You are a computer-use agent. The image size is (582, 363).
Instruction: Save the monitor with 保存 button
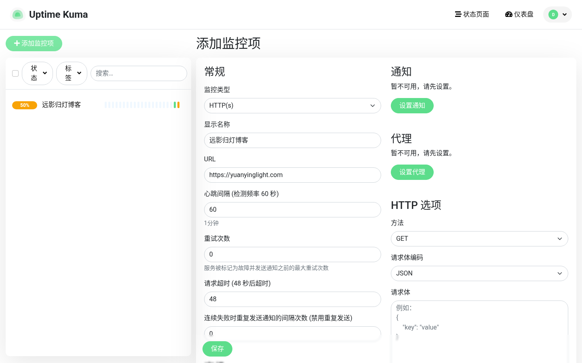(x=217, y=349)
